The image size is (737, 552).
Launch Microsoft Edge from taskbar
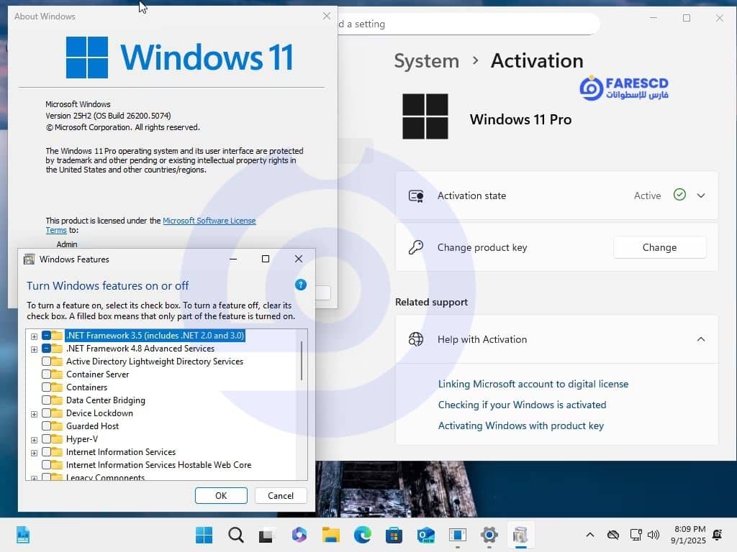point(363,535)
